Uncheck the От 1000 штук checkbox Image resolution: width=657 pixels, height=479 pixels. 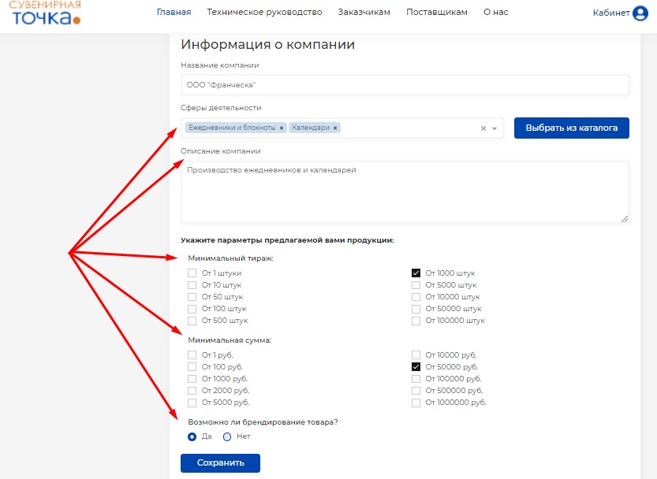click(x=416, y=273)
